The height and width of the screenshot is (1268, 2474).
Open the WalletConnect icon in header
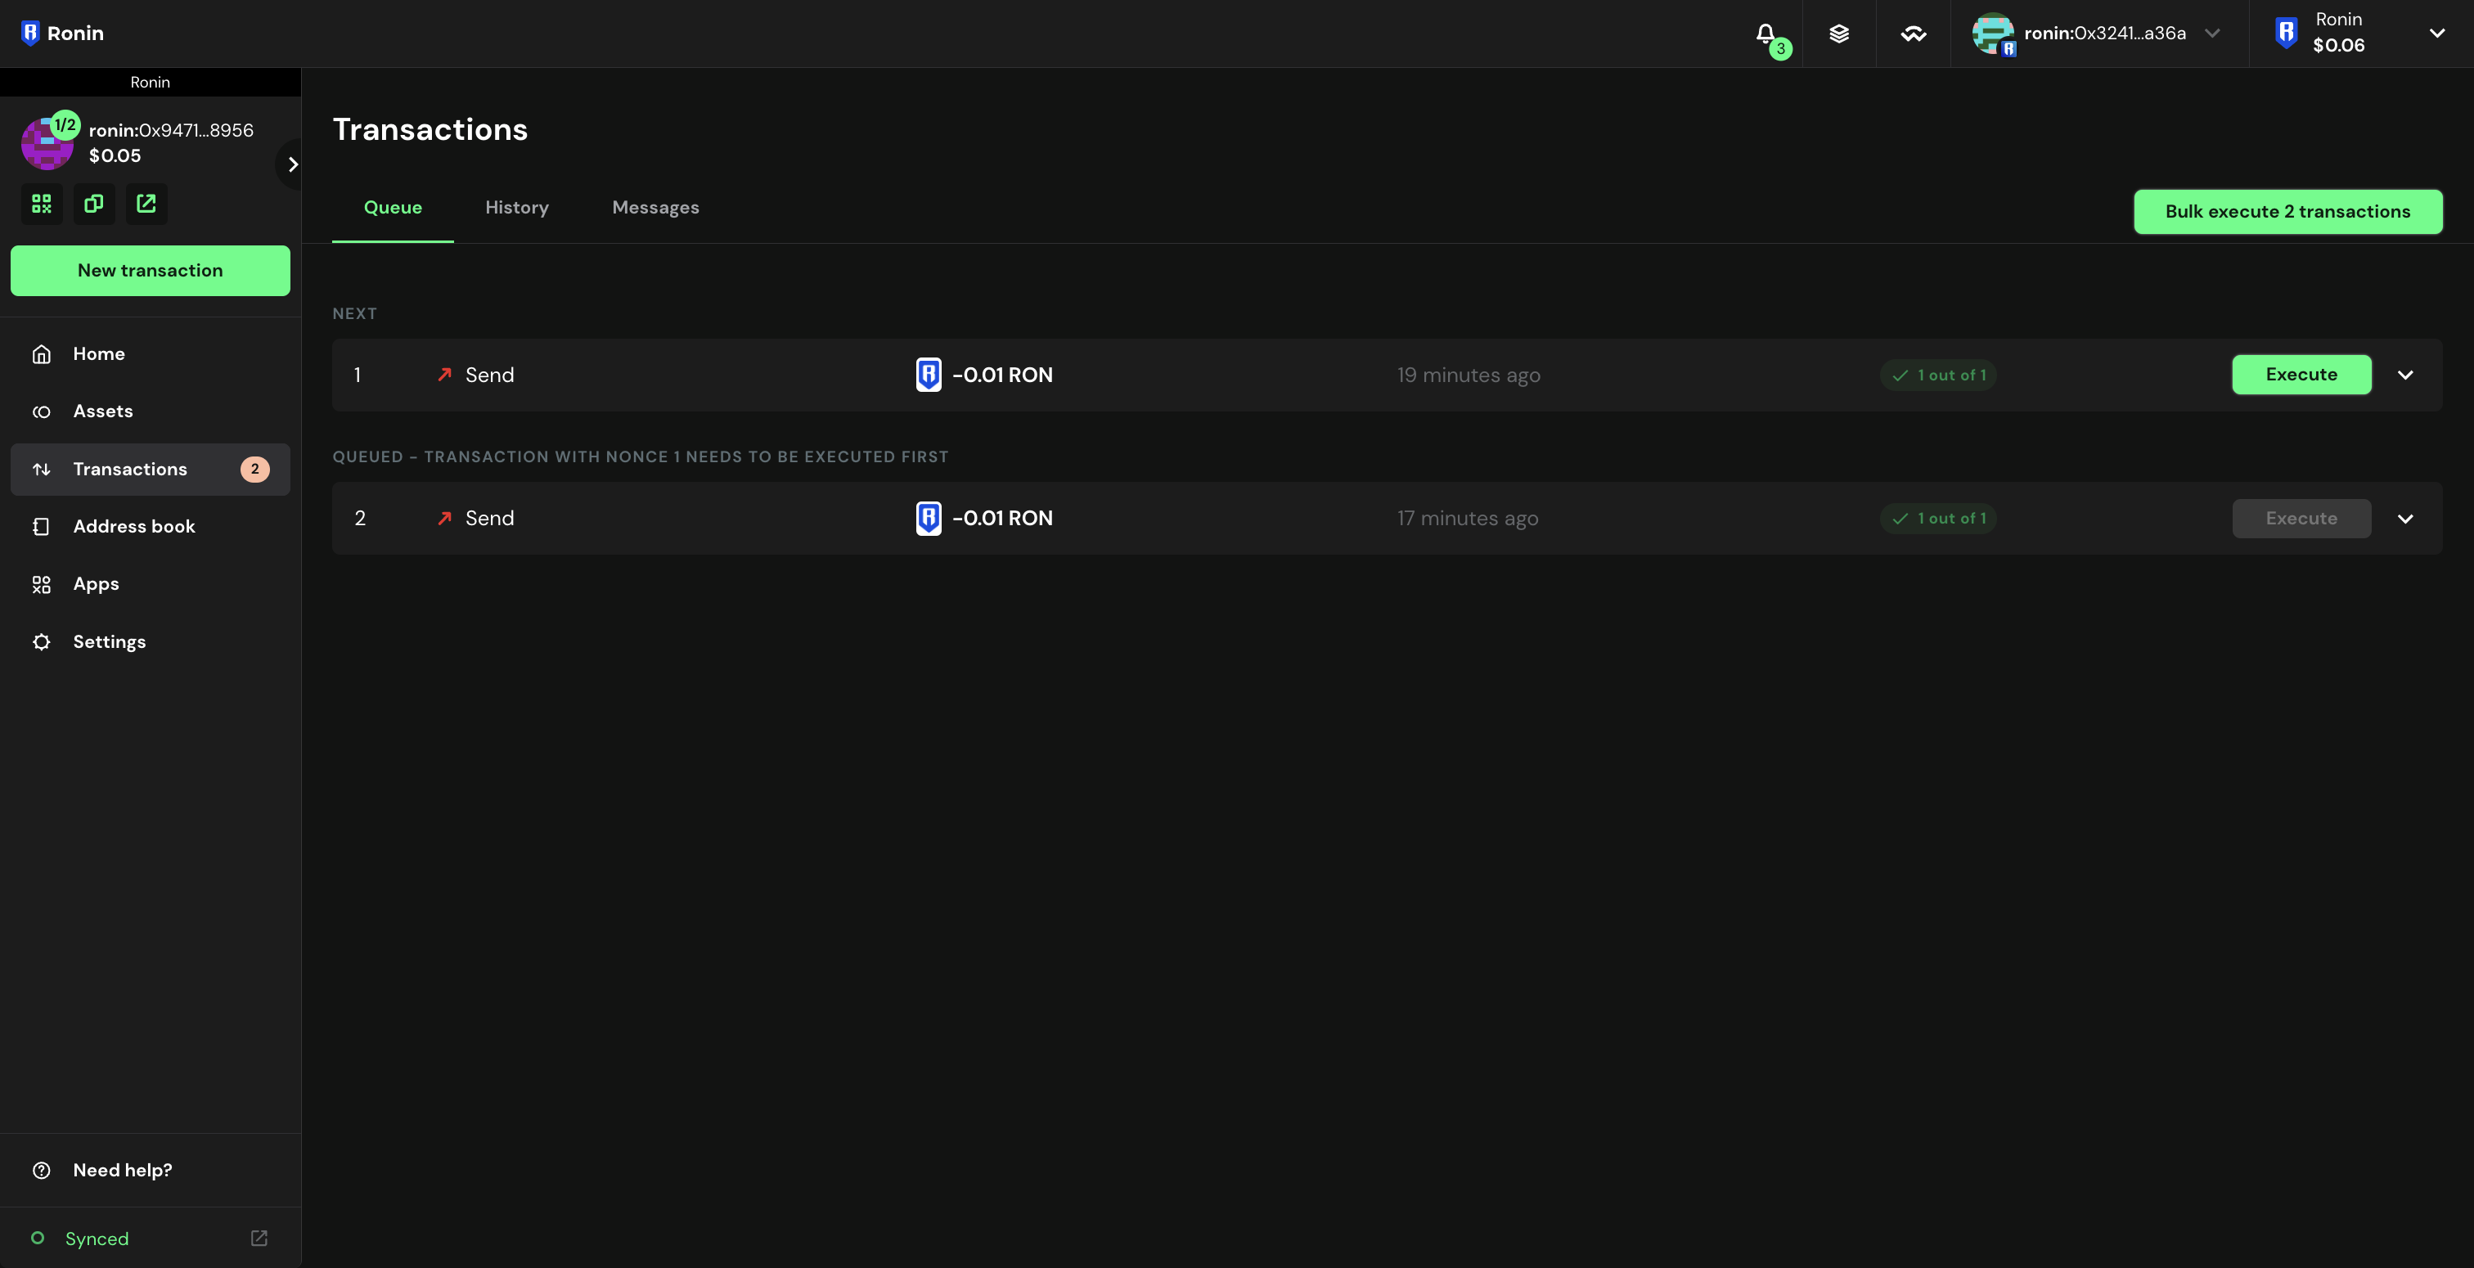click(1913, 34)
